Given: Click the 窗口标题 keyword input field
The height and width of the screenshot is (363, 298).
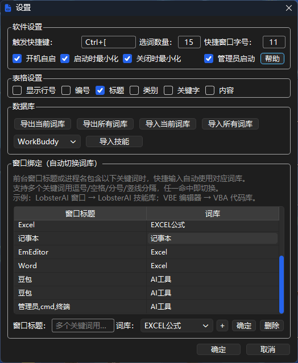Looking at the screenshot, I should [83, 326].
